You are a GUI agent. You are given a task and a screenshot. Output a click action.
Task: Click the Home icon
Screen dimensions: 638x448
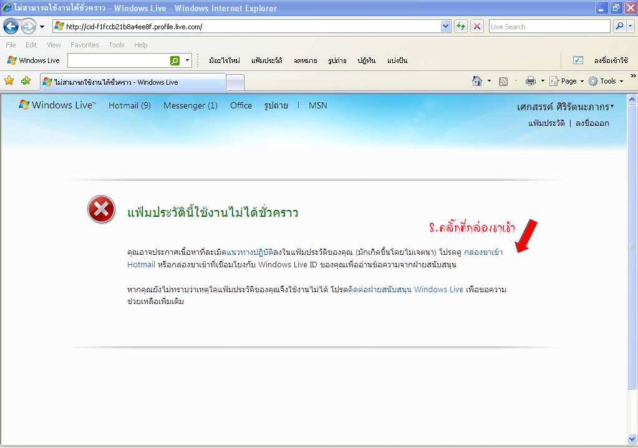(x=477, y=81)
